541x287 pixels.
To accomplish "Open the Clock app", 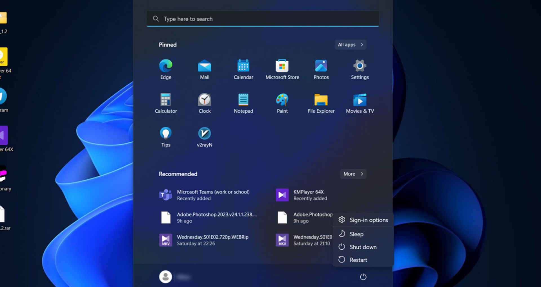I will click(x=205, y=103).
